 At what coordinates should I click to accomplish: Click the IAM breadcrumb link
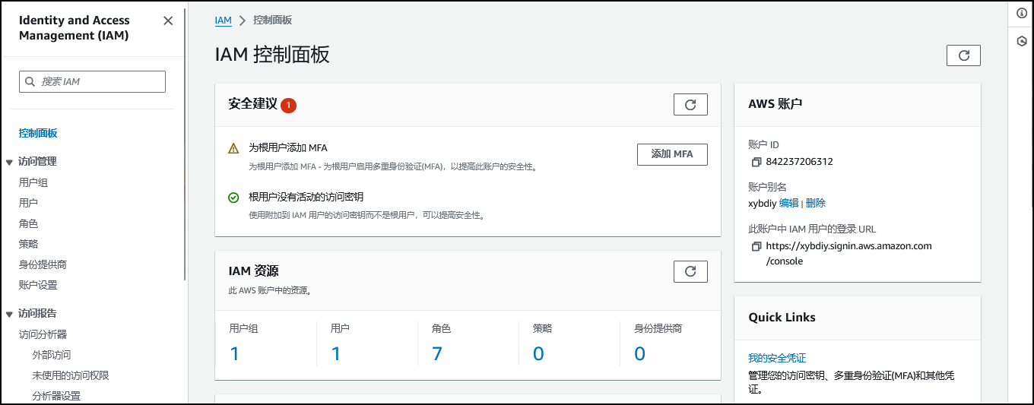(223, 21)
